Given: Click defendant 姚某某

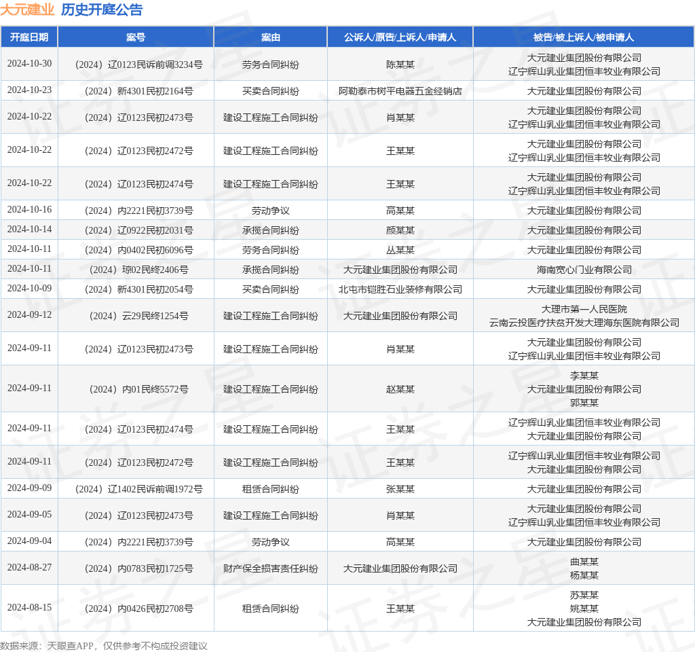Looking at the screenshot, I should point(584,609).
